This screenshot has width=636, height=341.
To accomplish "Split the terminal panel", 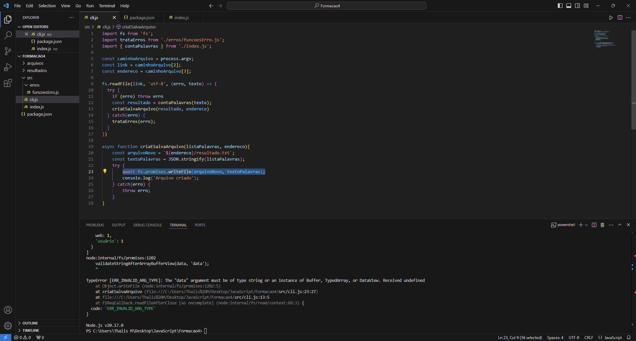I will point(594,225).
